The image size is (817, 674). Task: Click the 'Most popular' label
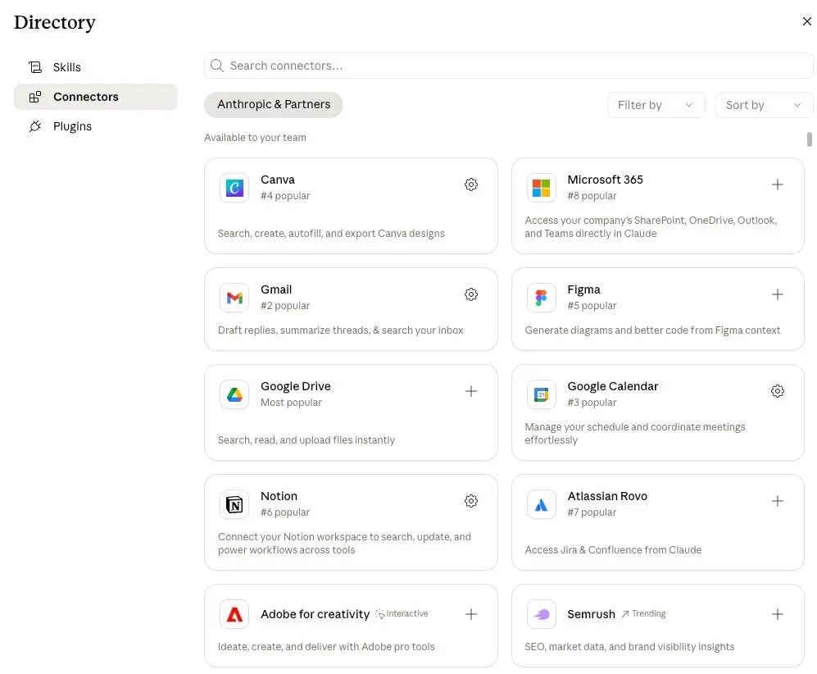tap(291, 403)
